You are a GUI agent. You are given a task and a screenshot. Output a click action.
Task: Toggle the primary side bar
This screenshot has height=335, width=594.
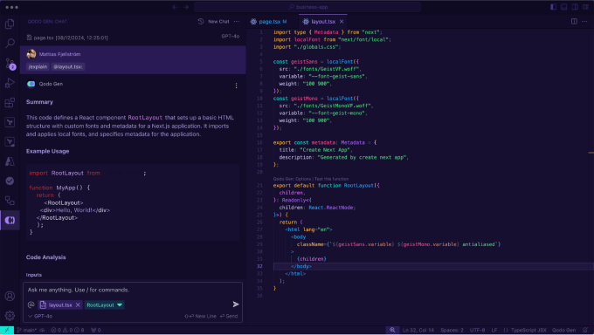[554, 7]
